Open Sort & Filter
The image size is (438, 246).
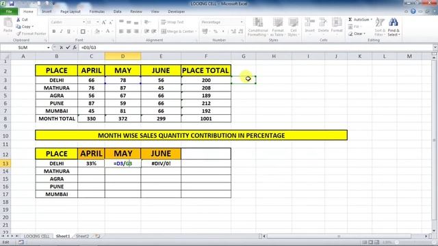click(380, 27)
